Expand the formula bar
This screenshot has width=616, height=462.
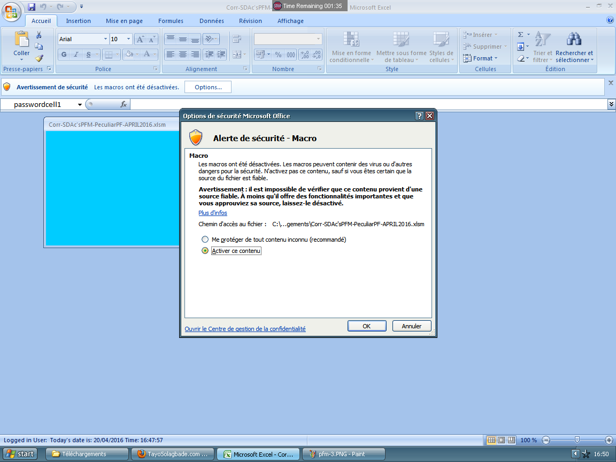tap(611, 104)
